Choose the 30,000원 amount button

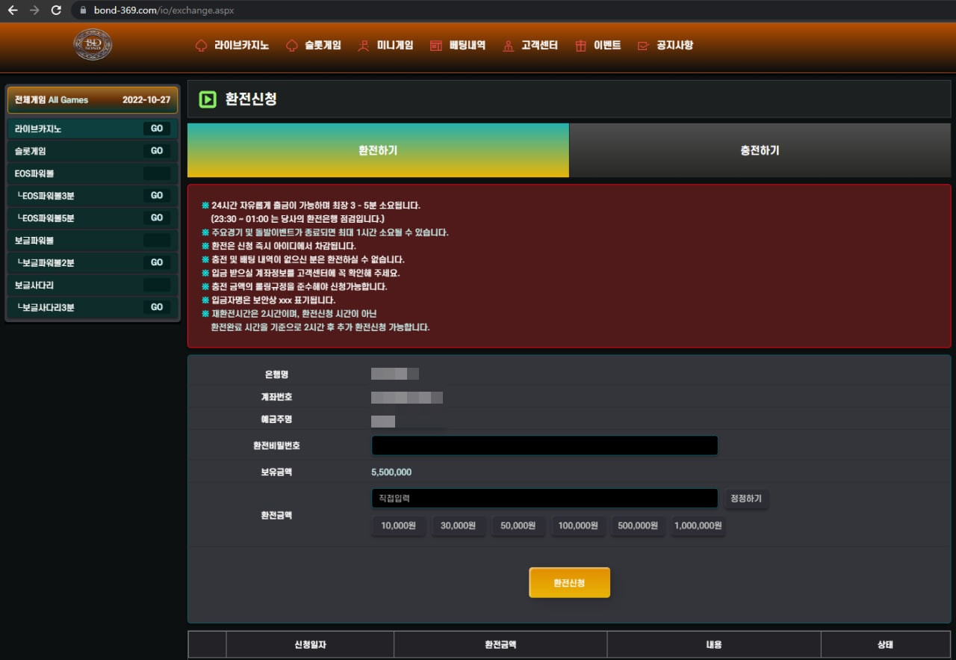click(x=458, y=526)
